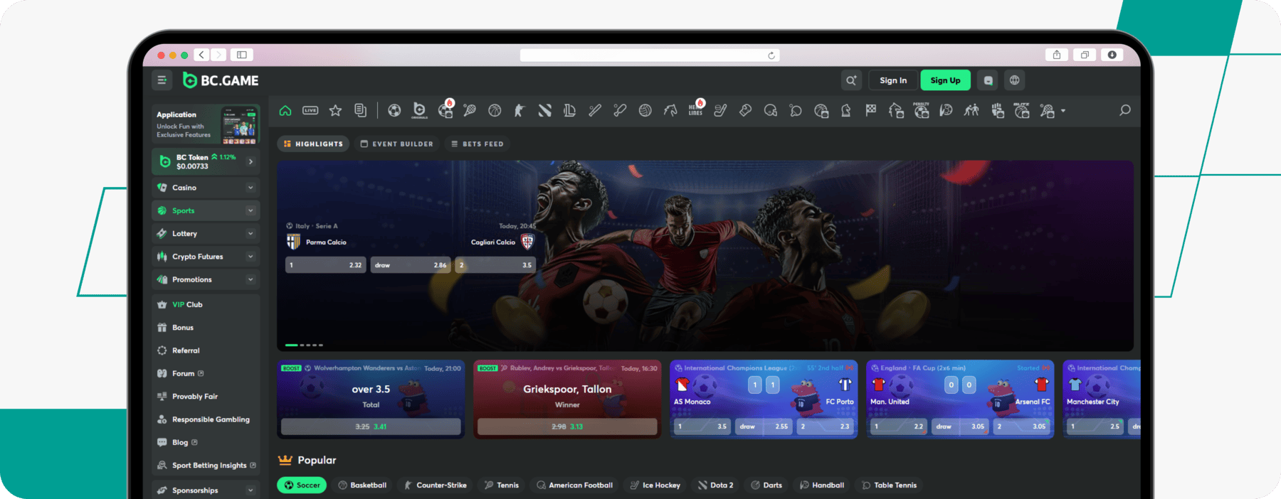Select the Soccer ball icon in sports bar
The width and height of the screenshot is (1281, 499).
click(x=394, y=110)
